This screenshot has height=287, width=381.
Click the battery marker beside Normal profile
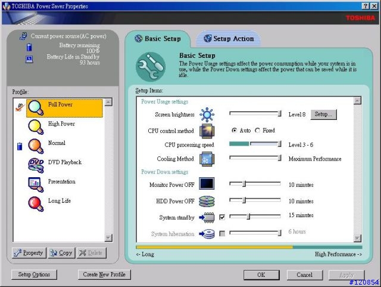[20, 146]
